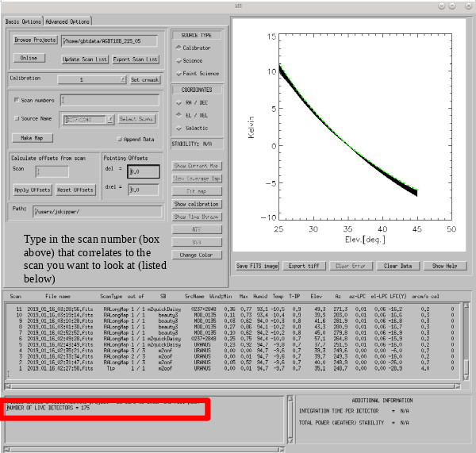Click the Make Map button

33,138
